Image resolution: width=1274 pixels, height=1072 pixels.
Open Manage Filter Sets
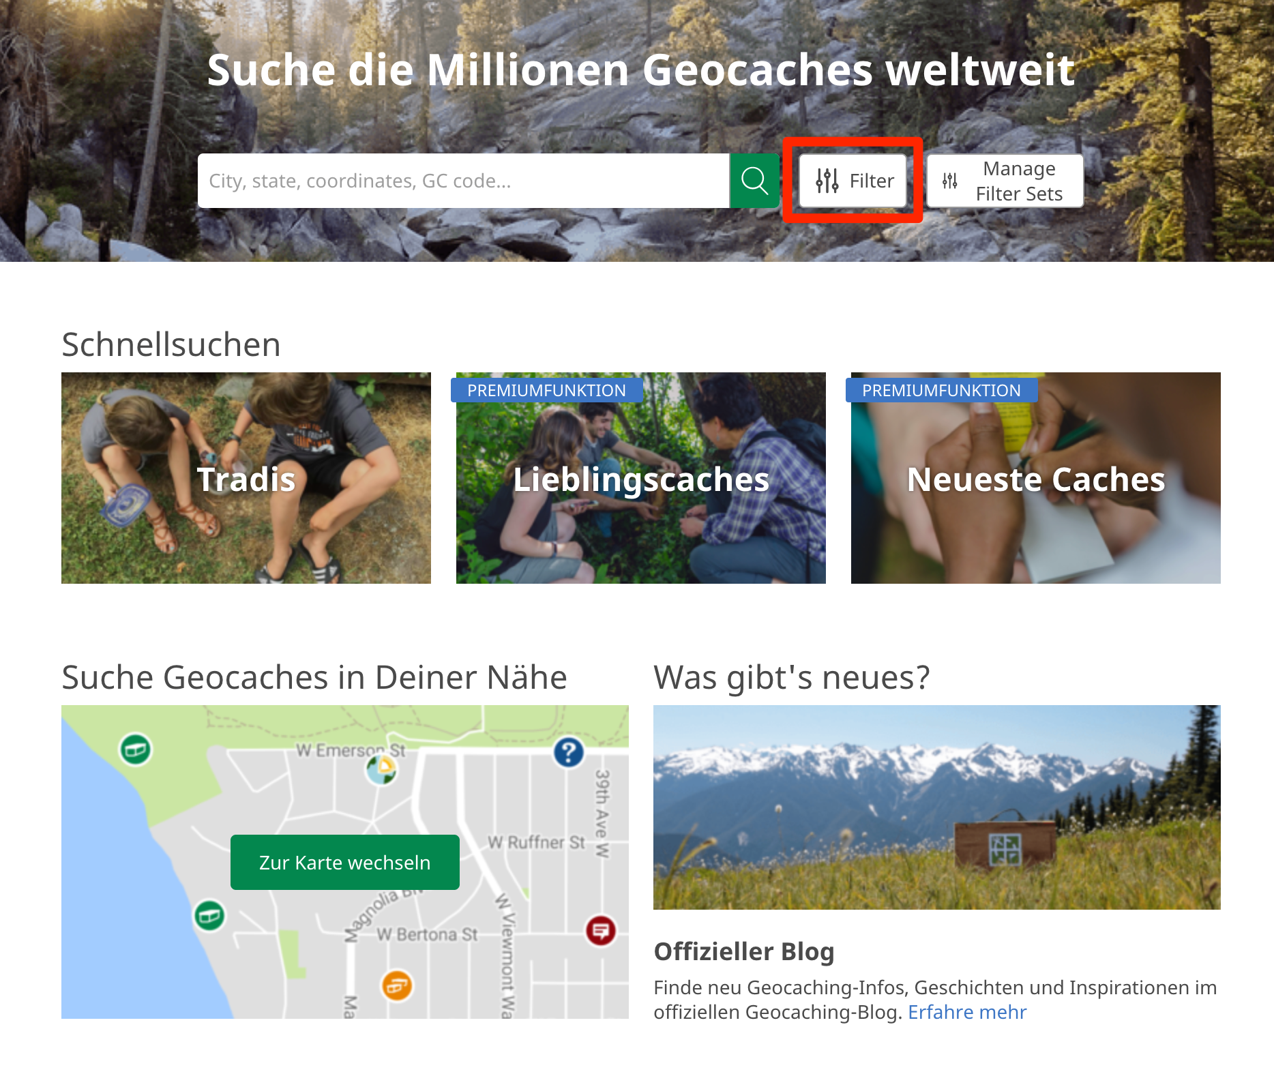click(1005, 181)
